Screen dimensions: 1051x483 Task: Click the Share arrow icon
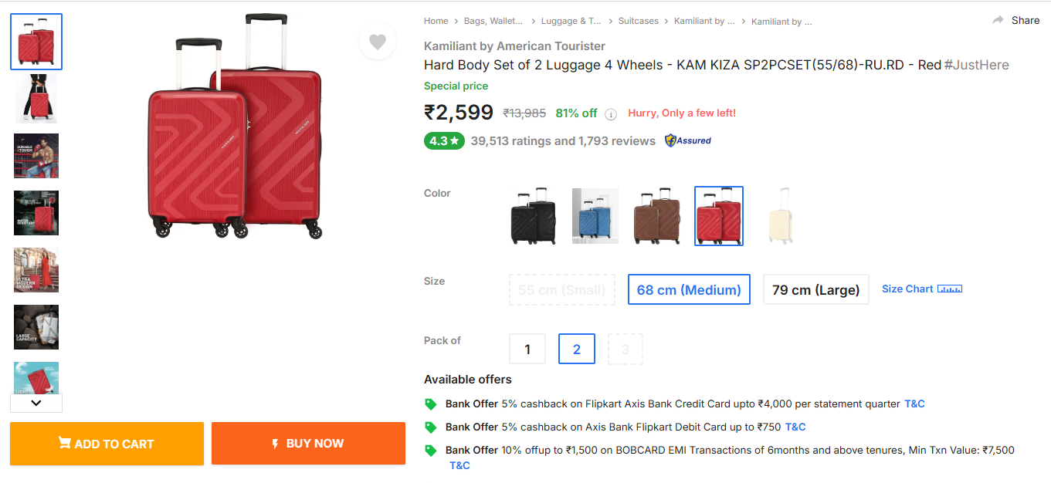click(998, 20)
